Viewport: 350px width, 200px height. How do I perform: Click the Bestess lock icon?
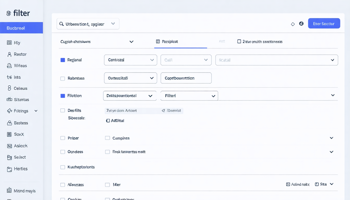9,123
